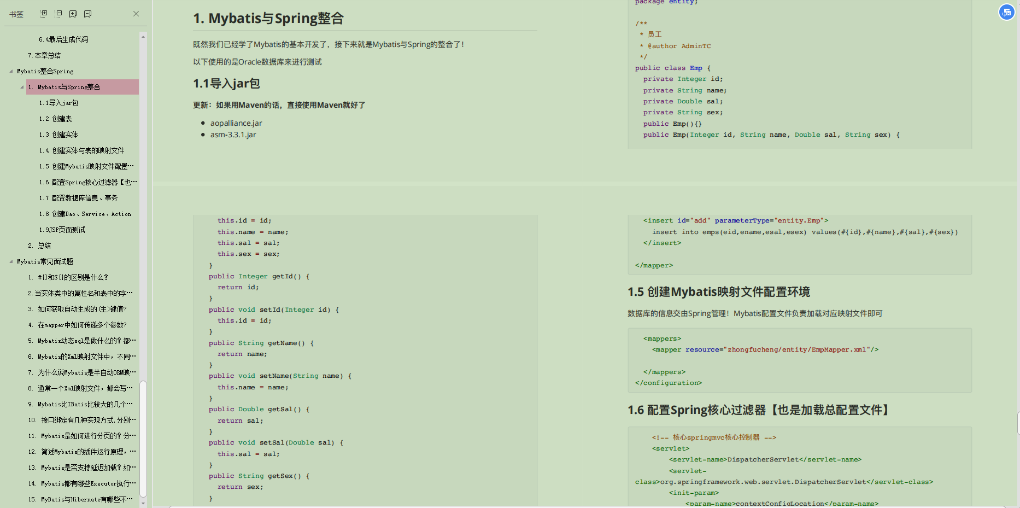
Task: Add a new bookmark icon
Action: coord(73,14)
